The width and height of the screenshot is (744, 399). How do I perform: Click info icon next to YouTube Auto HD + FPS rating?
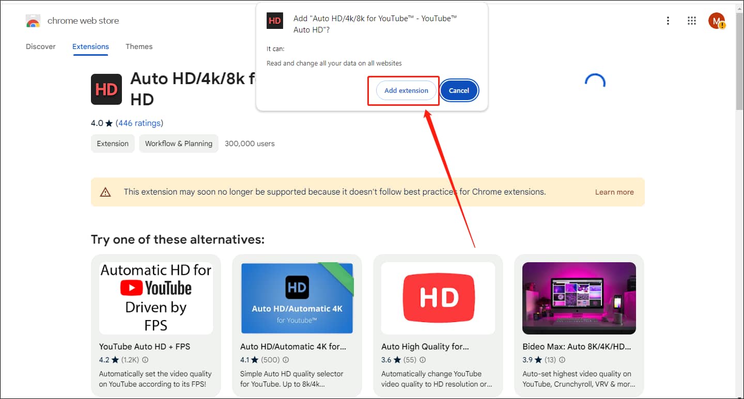[x=145, y=360]
